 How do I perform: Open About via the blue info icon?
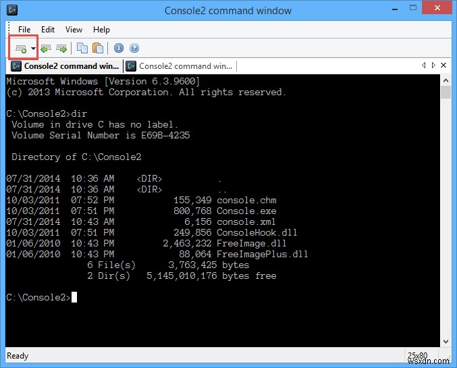[119, 48]
